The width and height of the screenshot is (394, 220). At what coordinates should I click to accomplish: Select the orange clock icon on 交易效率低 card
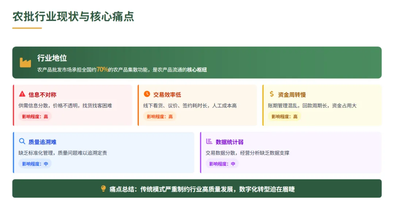click(x=147, y=94)
